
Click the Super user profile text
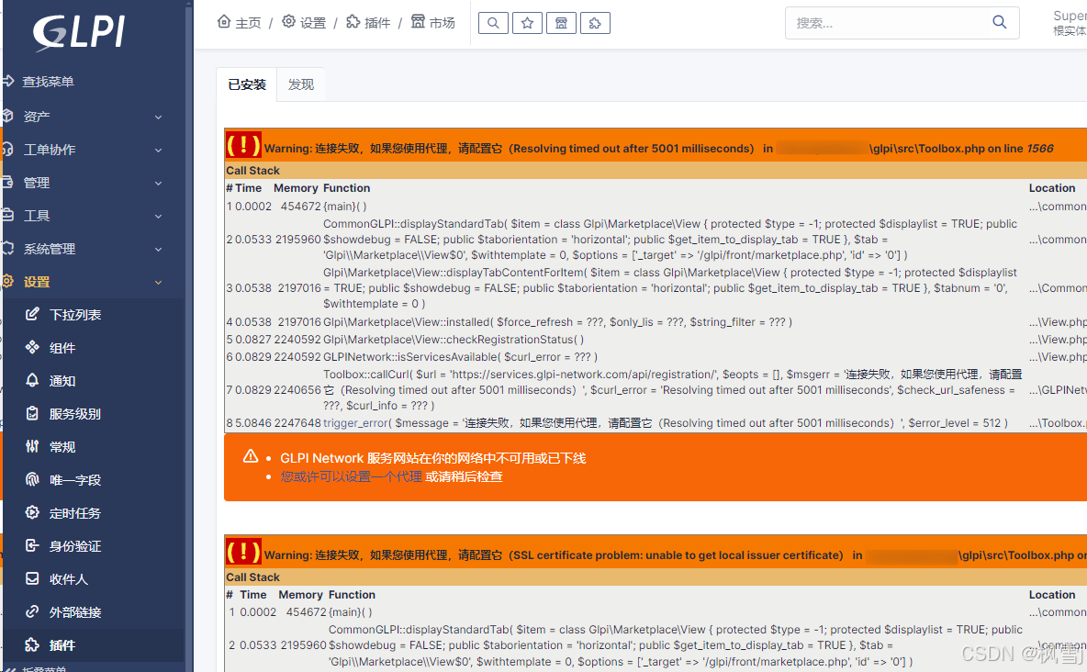click(x=1069, y=16)
